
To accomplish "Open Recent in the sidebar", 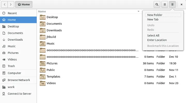I will click(x=18, y=13).
